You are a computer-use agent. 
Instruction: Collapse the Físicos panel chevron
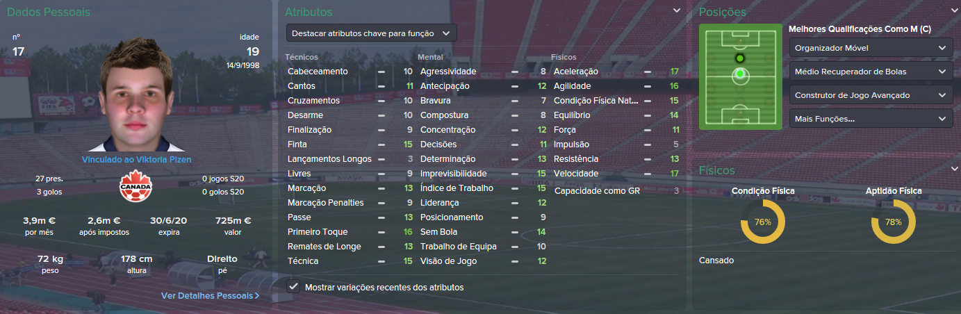click(951, 170)
